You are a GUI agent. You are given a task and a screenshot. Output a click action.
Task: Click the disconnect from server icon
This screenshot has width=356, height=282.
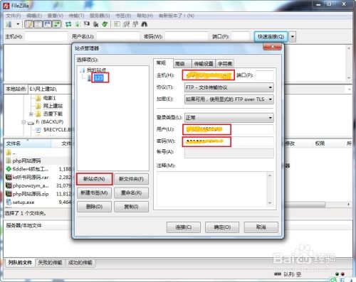click(x=95, y=24)
